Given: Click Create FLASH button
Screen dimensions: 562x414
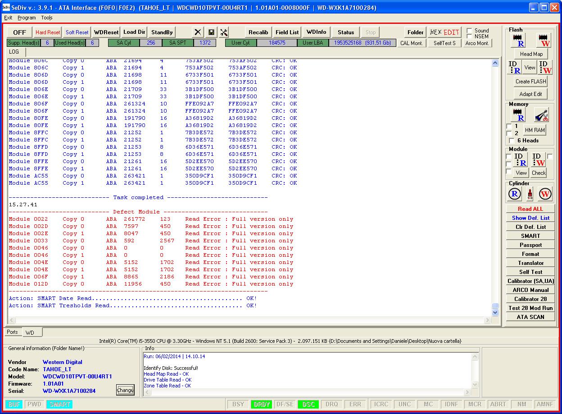Looking at the screenshot, I should click(x=531, y=82).
